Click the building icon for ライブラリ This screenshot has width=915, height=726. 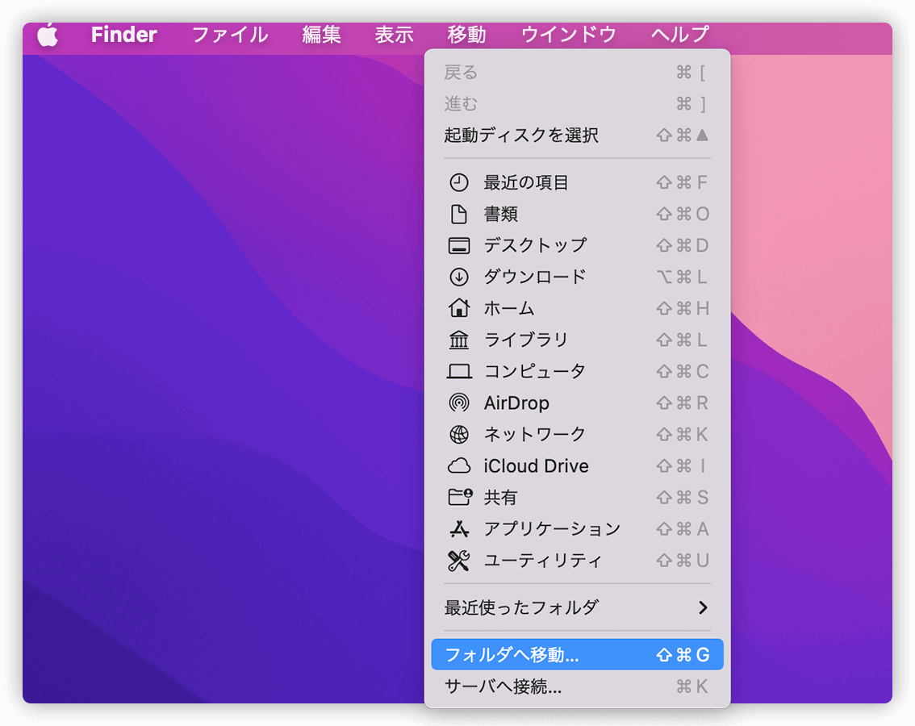(x=458, y=339)
